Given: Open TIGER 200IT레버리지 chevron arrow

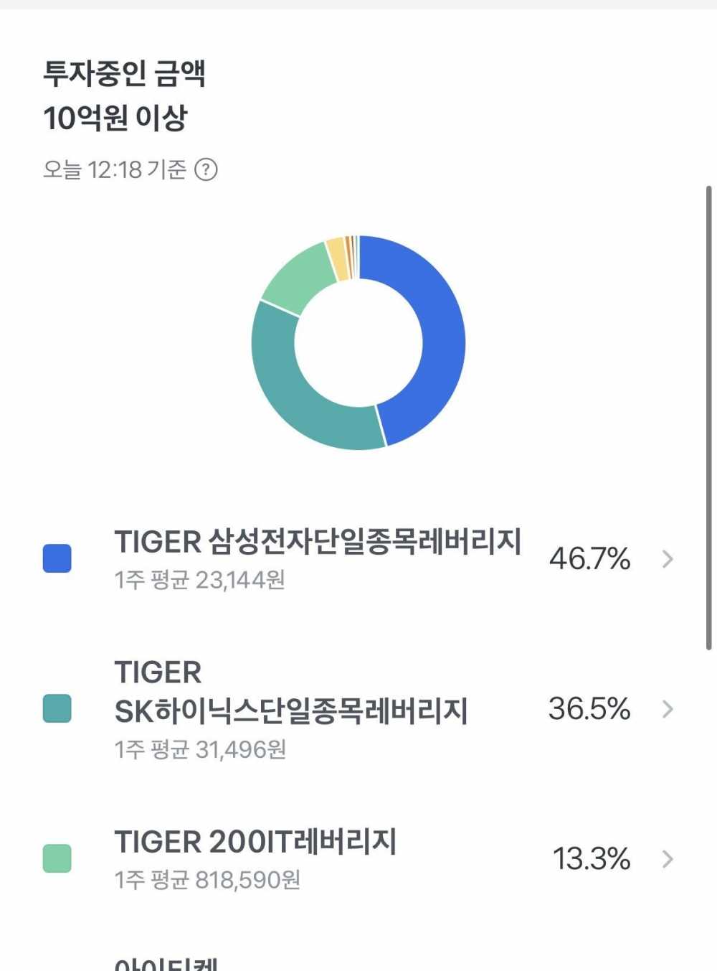Looking at the screenshot, I should (x=668, y=858).
